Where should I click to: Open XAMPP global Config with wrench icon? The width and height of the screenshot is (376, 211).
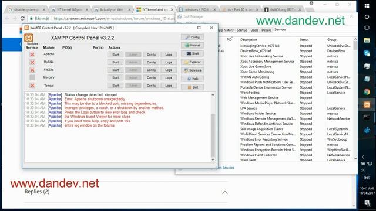[192, 37]
